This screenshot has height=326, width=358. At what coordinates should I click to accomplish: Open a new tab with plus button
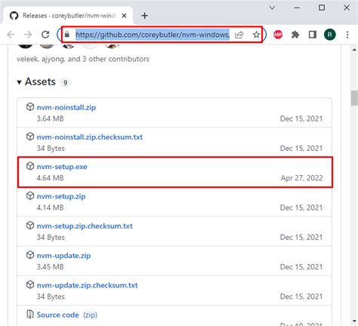[144, 16]
